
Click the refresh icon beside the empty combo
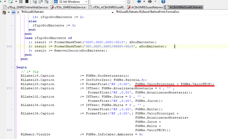click(x=129, y=2)
